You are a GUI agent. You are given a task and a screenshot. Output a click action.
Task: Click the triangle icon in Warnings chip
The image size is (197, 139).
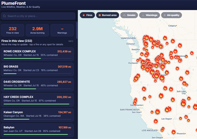pyautogui.click(x=143, y=15)
